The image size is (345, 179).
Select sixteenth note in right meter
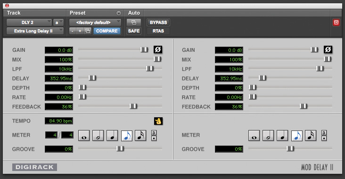pyautogui.click(x=311, y=135)
